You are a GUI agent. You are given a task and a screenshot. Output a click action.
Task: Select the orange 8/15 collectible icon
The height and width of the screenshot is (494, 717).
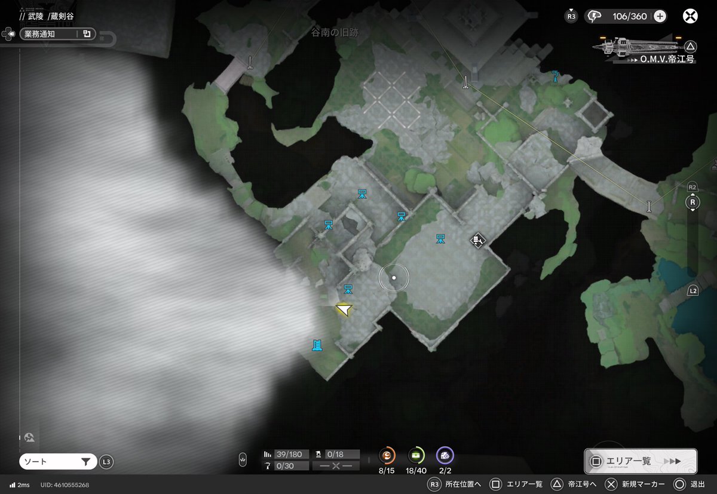point(387,456)
